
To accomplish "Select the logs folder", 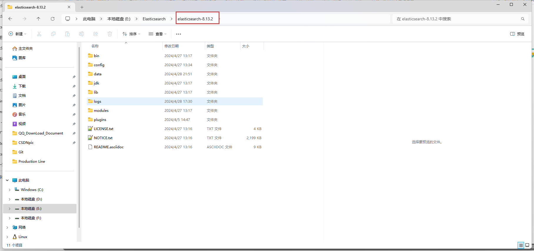I will tap(175, 101).
